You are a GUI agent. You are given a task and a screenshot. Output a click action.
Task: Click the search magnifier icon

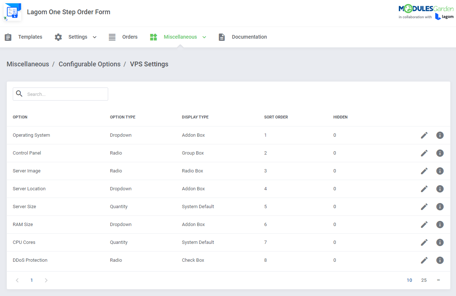19,94
